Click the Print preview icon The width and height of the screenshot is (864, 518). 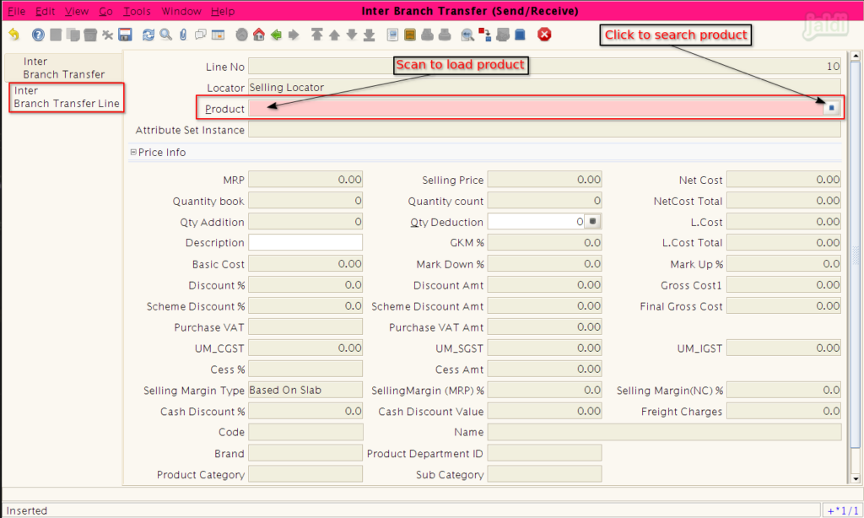pyautogui.click(x=427, y=35)
